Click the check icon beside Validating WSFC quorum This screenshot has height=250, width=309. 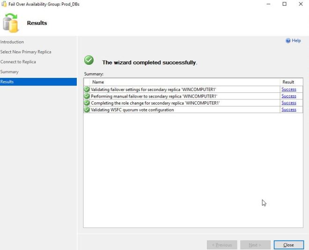(87, 110)
